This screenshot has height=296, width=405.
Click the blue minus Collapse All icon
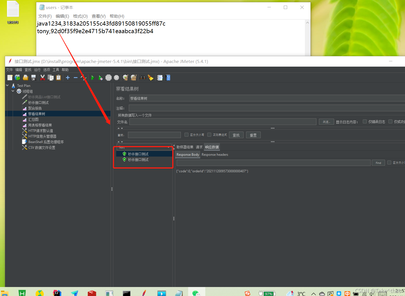pyautogui.click(x=76, y=78)
